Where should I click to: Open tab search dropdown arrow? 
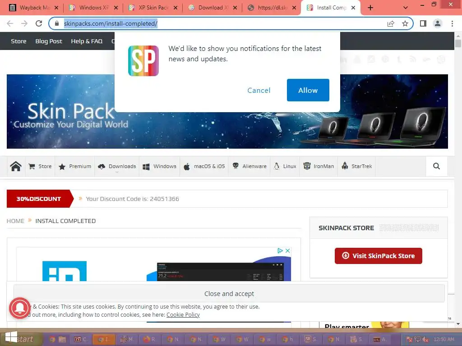406,8
